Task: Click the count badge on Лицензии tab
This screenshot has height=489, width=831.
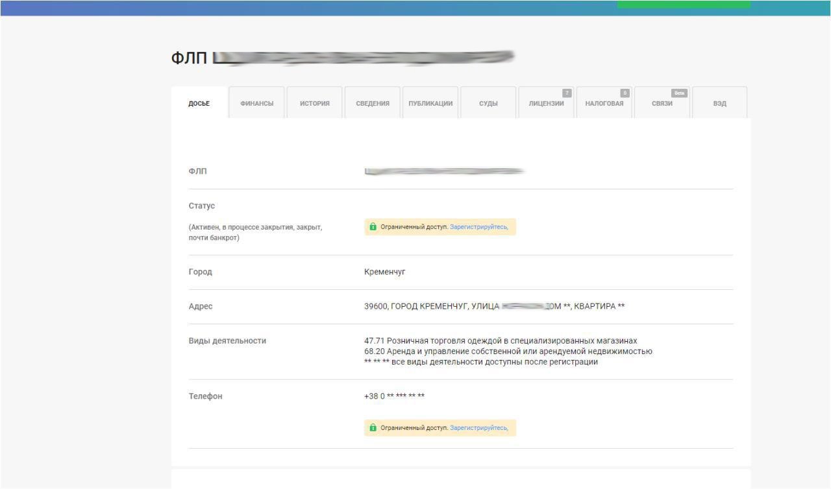Action: (566, 93)
